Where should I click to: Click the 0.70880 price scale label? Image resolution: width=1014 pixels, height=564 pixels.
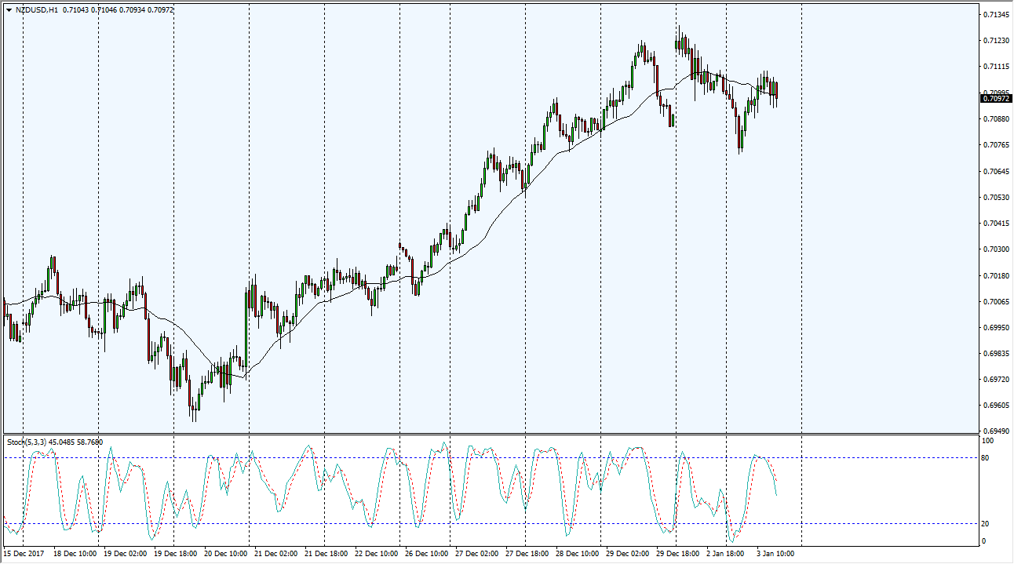tap(996, 119)
